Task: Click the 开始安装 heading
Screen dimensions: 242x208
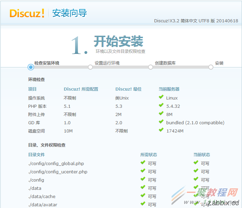Action: pos(118,41)
